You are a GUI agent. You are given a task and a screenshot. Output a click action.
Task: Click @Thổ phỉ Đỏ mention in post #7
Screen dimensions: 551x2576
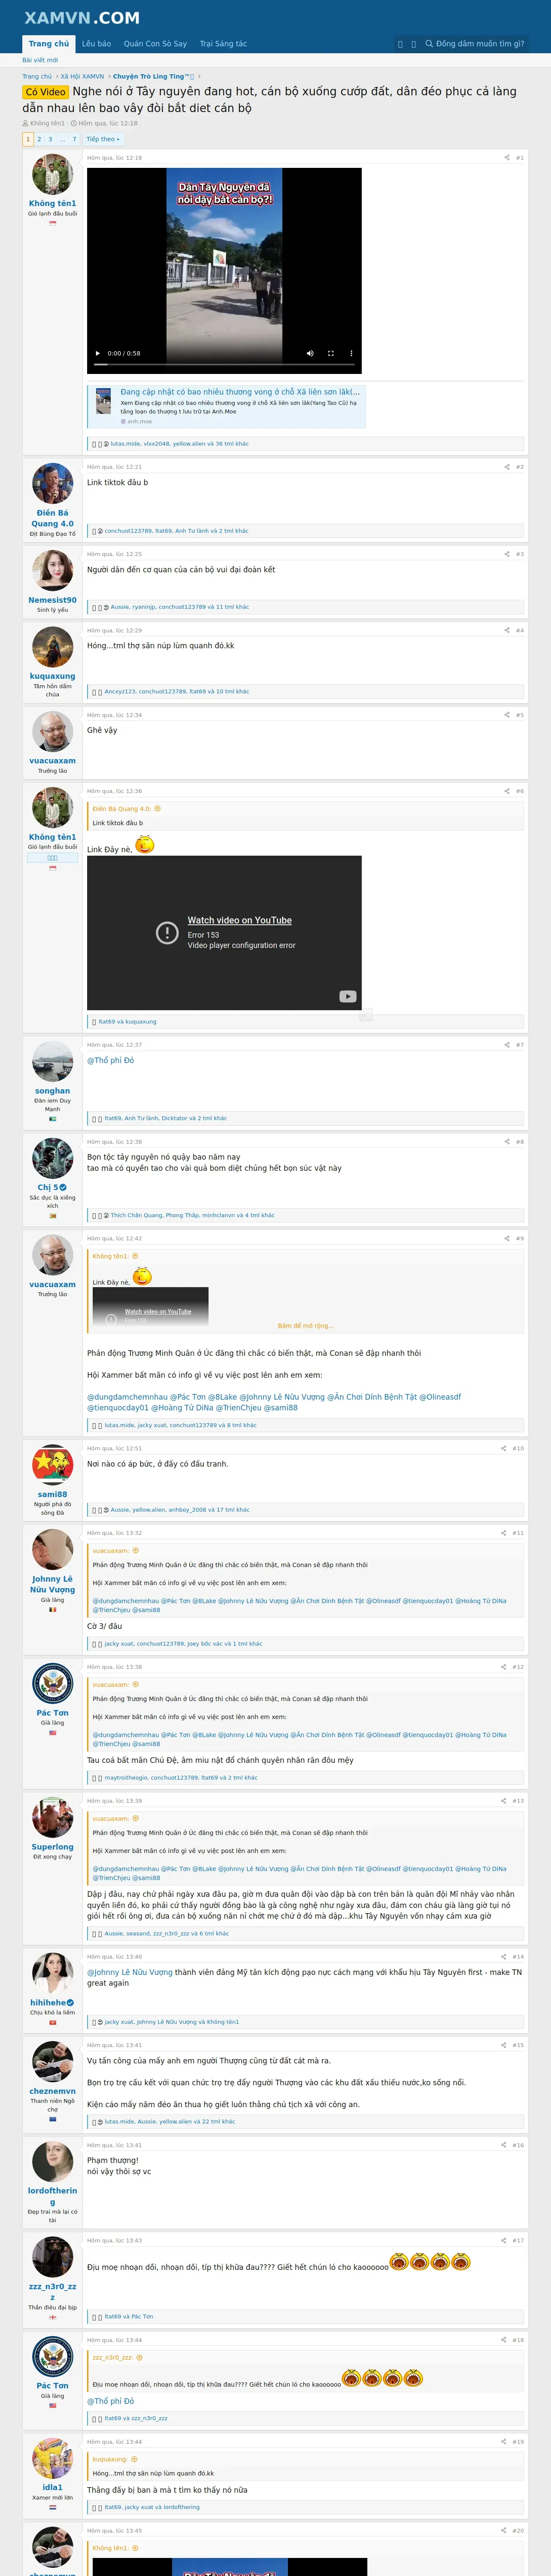pyautogui.click(x=110, y=1060)
